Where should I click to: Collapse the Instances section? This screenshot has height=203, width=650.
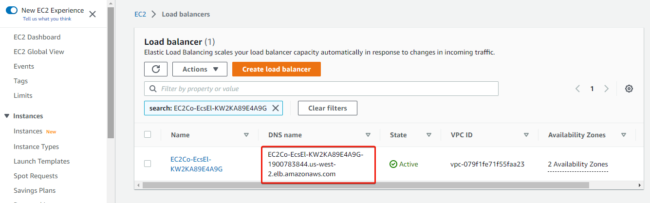click(7, 116)
